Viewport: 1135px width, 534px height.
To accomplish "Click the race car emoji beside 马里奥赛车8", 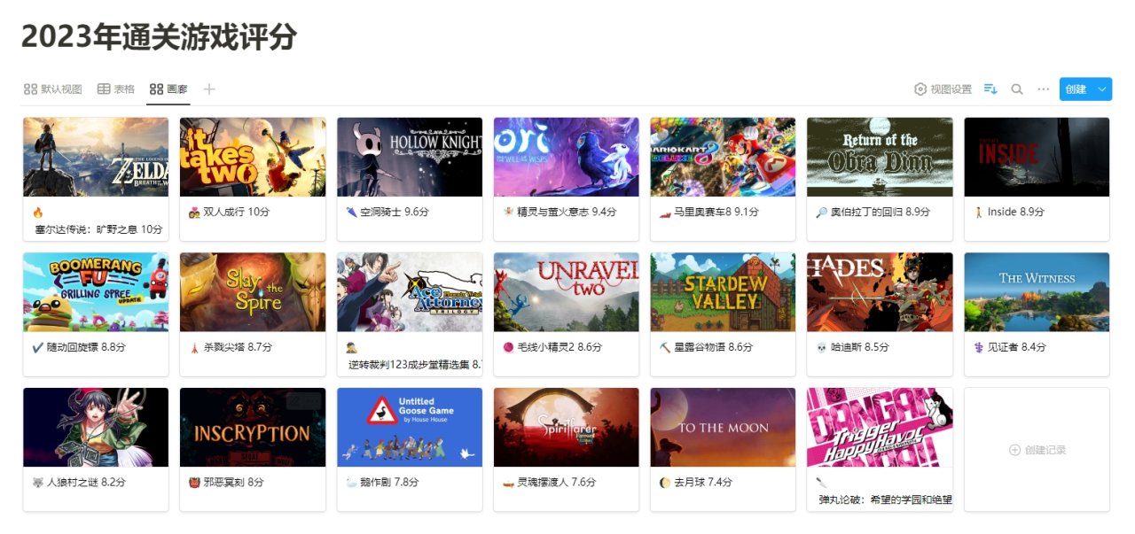I will point(664,213).
